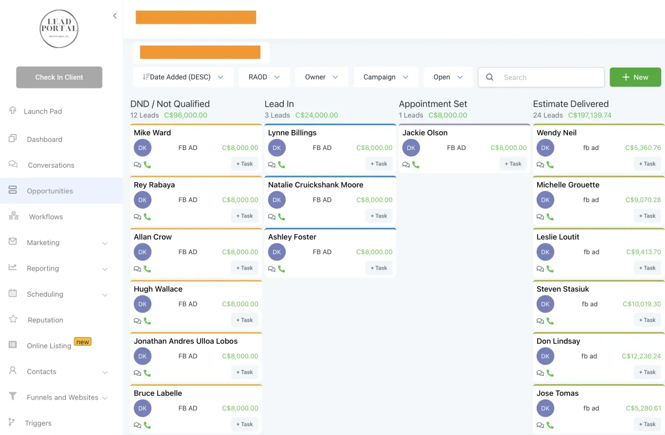This screenshot has height=435, width=665.
Task: Expand the Contacts submenu chevron
Action: coord(105,372)
